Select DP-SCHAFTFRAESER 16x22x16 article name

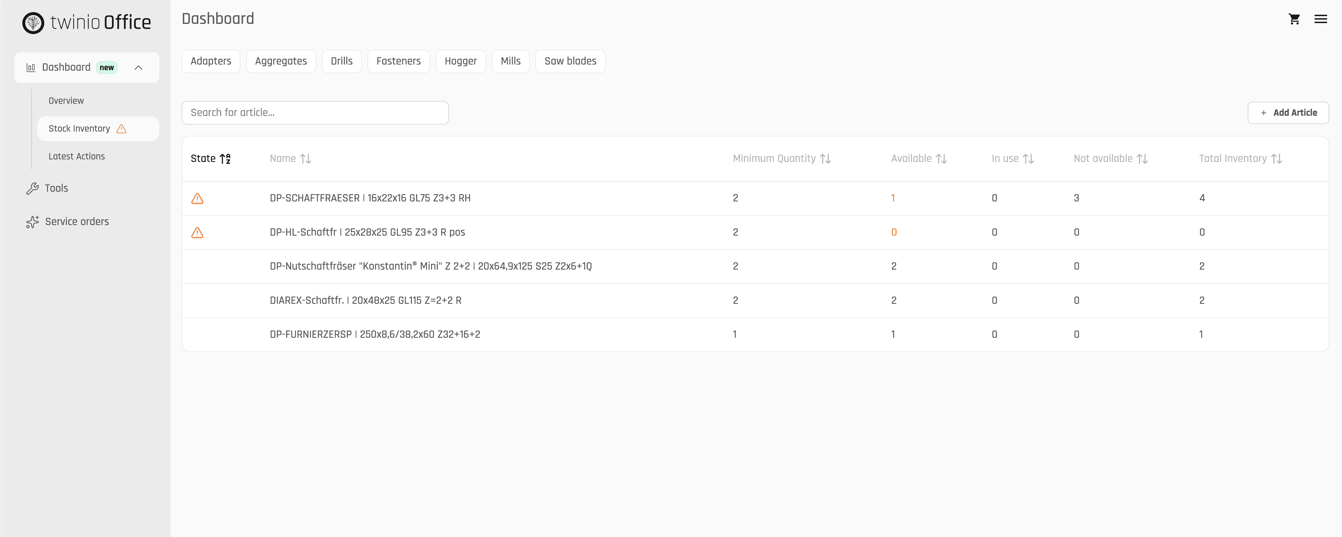click(370, 198)
